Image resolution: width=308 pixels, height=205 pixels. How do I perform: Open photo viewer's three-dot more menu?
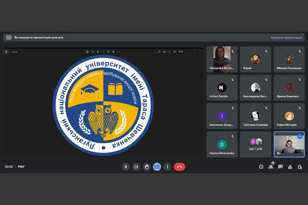point(119,52)
